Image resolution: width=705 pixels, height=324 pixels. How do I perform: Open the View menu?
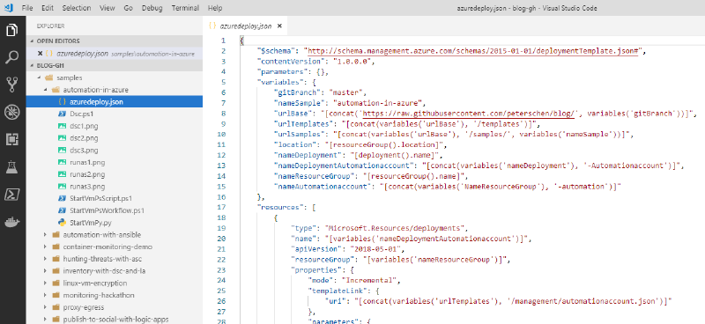click(107, 8)
